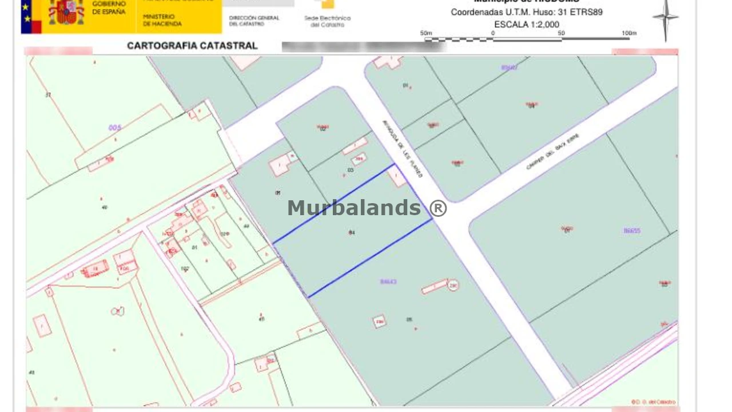Click the UTM coordinates Huso 31 ETRS89 text
The height and width of the screenshot is (412, 732).
click(526, 12)
